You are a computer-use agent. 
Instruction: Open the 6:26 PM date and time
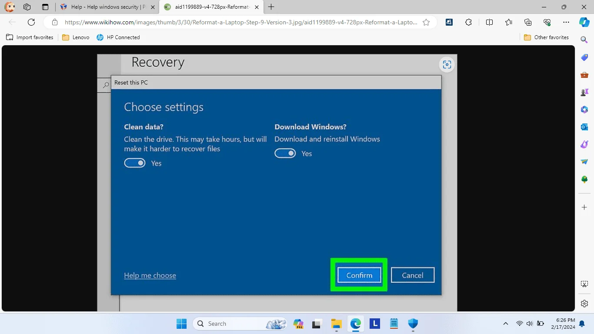(563, 324)
